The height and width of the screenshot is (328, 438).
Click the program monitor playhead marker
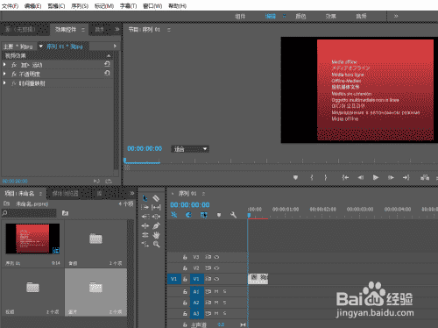point(124,160)
